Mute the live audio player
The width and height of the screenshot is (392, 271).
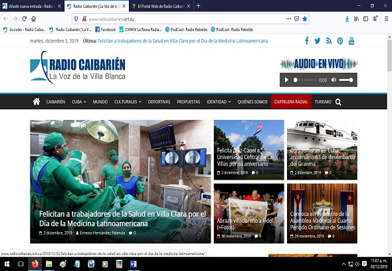coord(334,80)
